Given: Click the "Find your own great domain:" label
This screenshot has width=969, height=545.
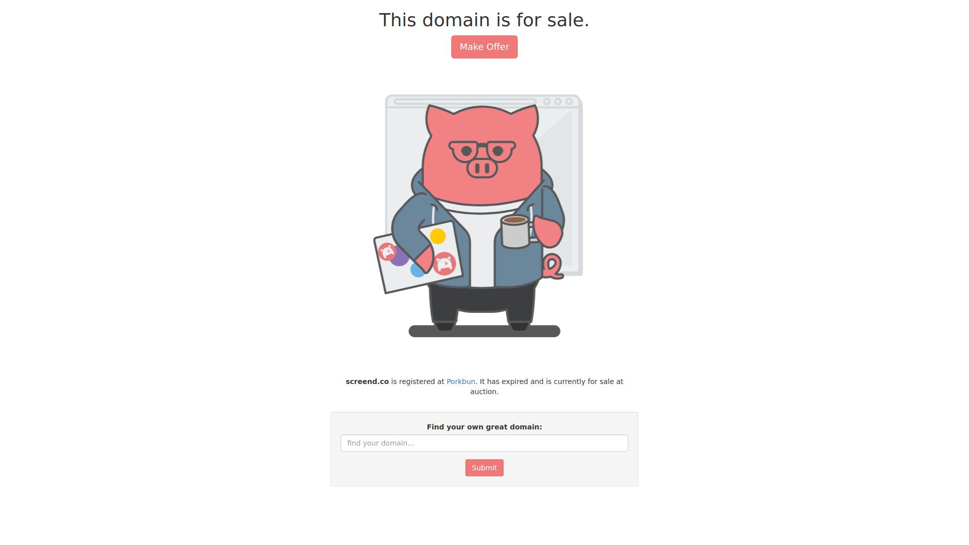Looking at the screenshot, I should [x=484, y=427].
